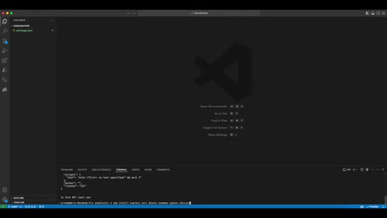This screenshot has height=218, width=387.
Task: Open terminal panel more actions ellipsis
Action: [372, 170]
